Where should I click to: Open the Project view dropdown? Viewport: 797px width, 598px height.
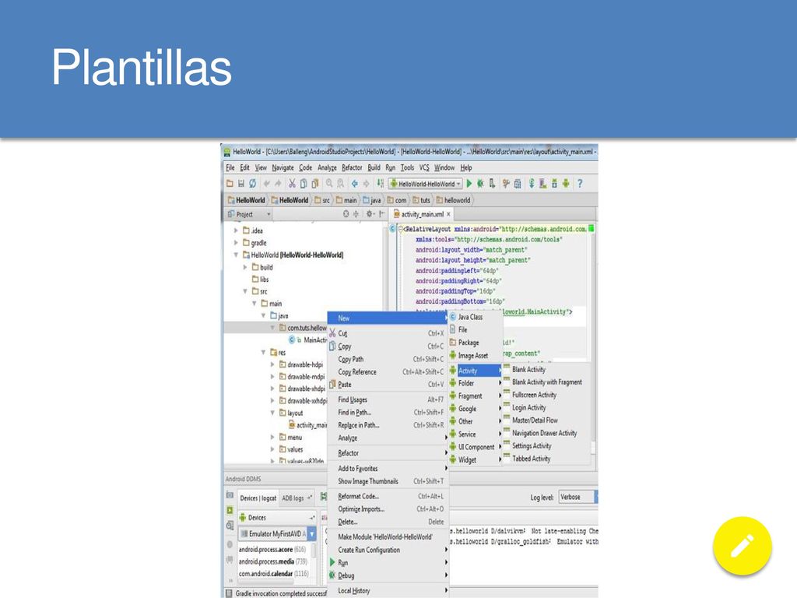[249, 214]
